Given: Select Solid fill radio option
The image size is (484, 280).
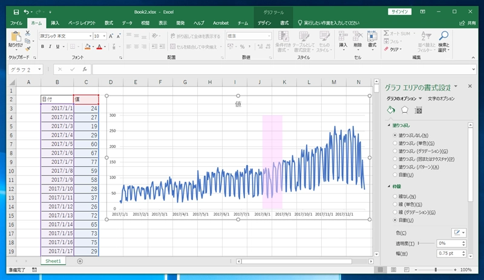Looking at the screenshot, I should click(395, 143).
